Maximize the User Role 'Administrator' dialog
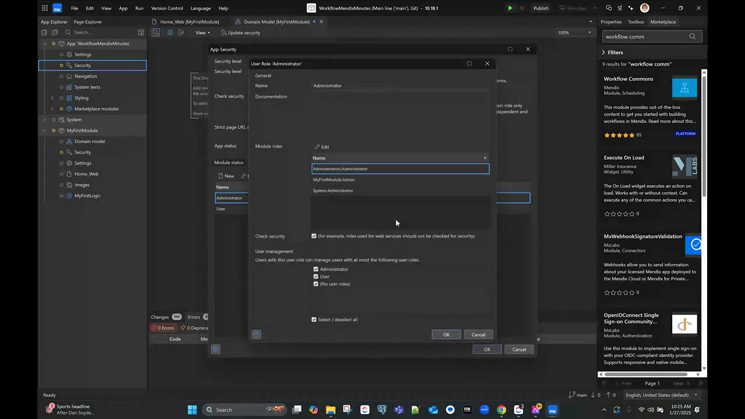Viewport: 745px width, 419px height. point(469,63)
